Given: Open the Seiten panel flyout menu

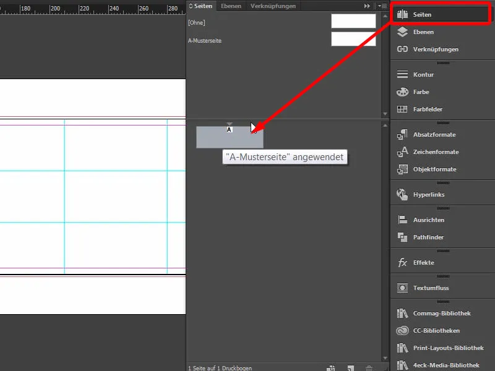Looking at the screenshot, I should (382, 6).
